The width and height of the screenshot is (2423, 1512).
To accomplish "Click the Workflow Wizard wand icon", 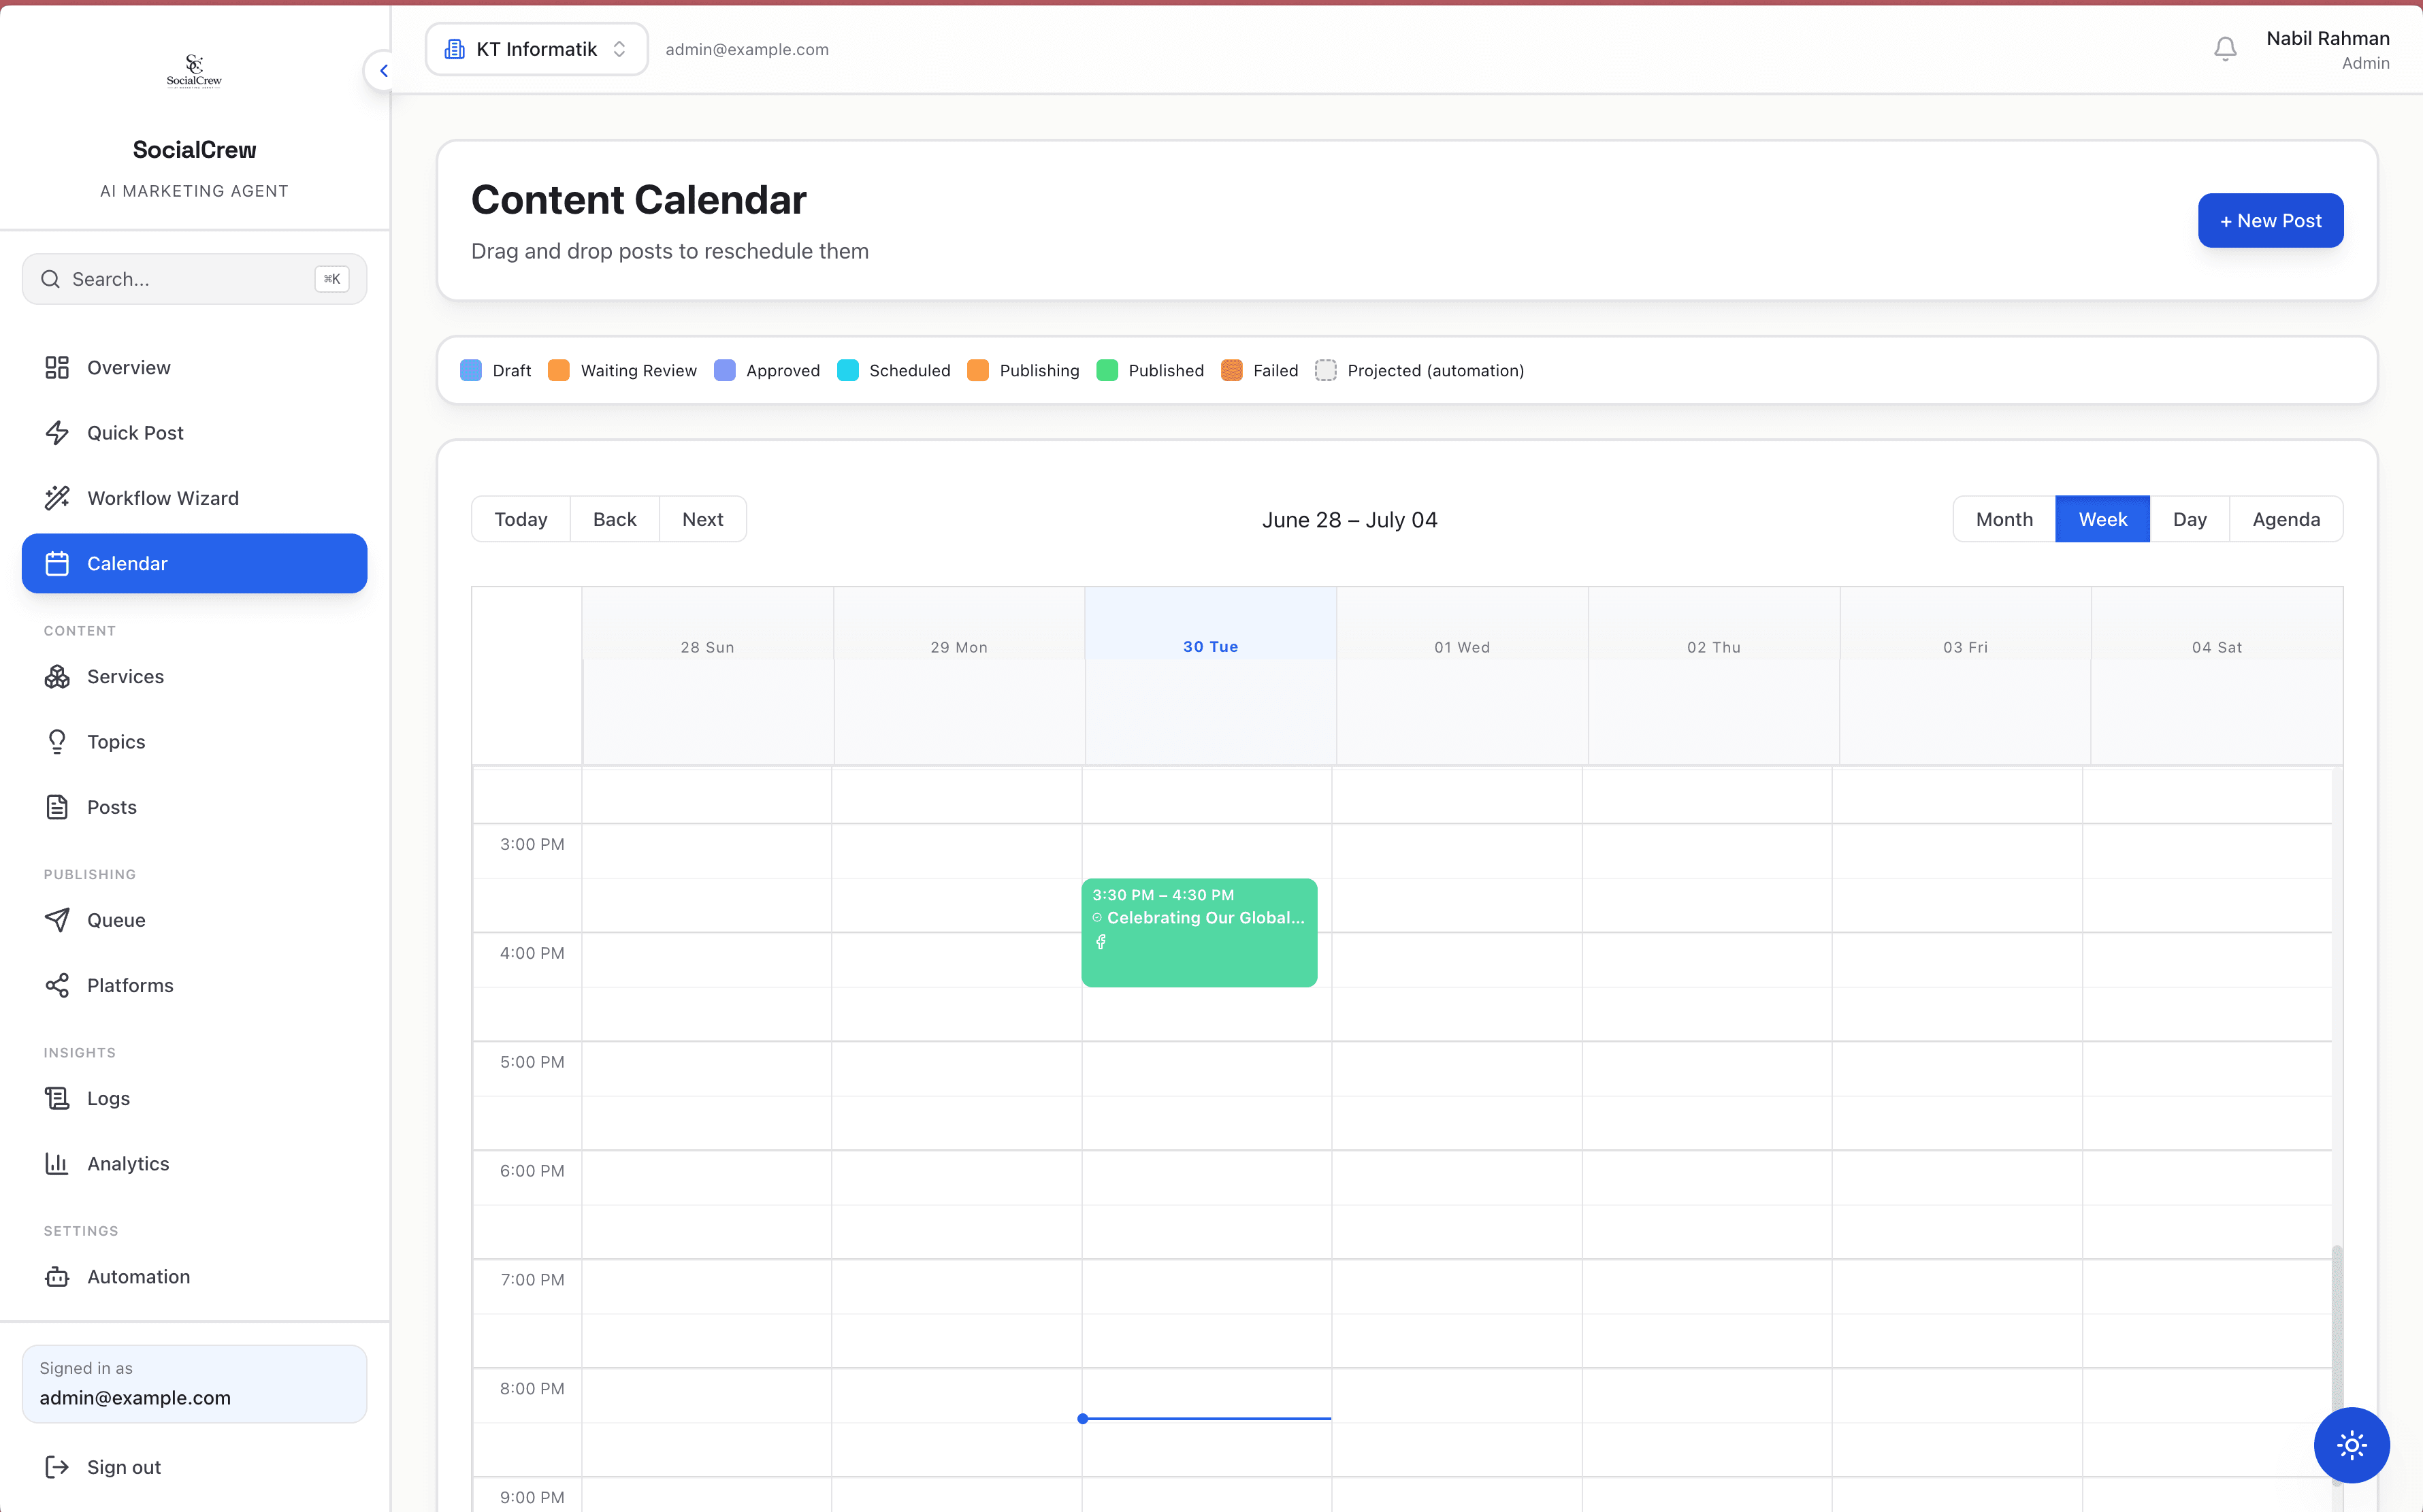I will [57, 498].
